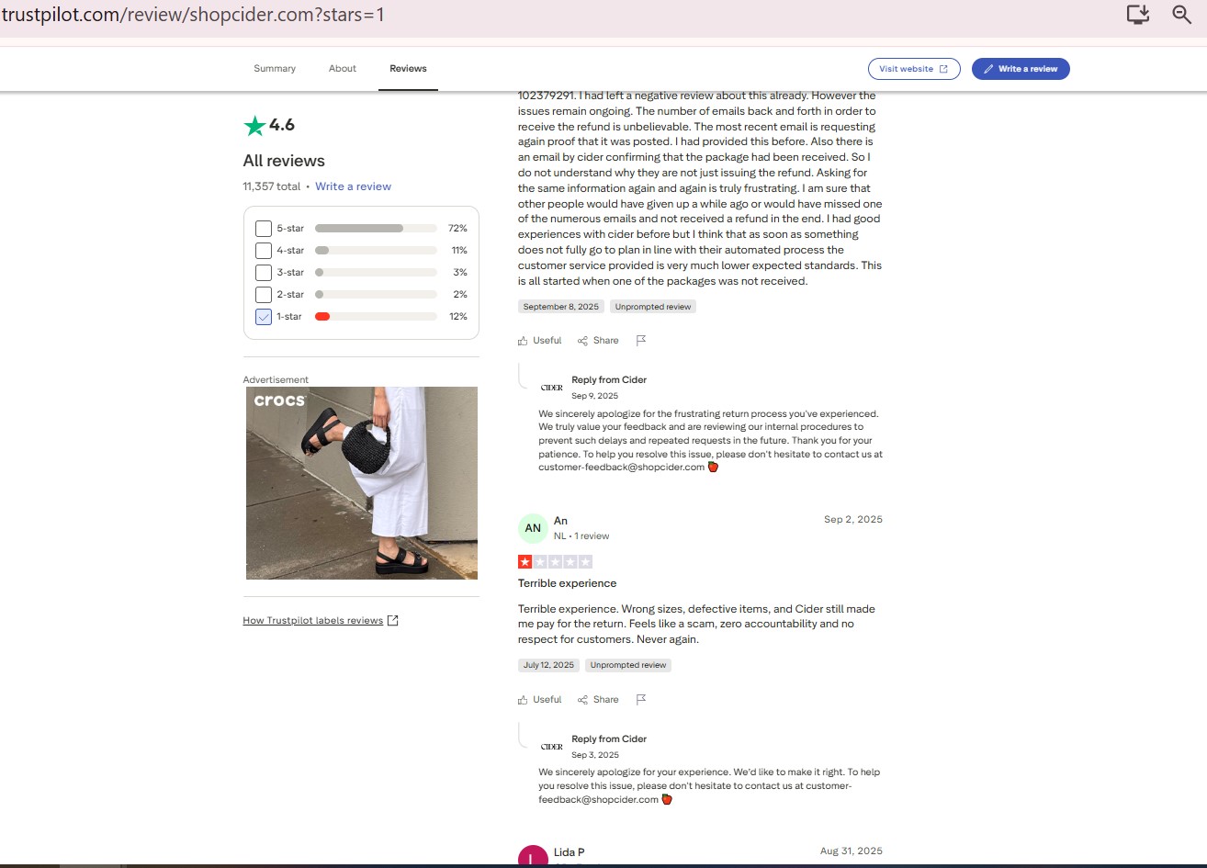Click the 11% label of 4-star row

(x=458, y=251)
